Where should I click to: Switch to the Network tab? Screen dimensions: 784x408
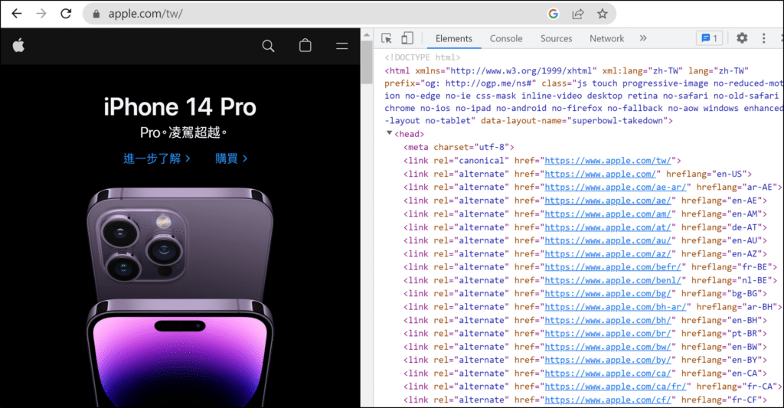point(606,38)
